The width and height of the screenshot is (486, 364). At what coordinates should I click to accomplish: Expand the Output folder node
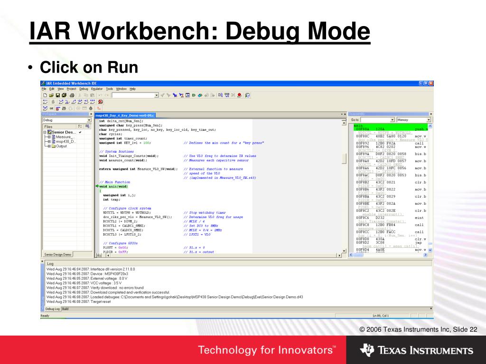pos(49,146)
